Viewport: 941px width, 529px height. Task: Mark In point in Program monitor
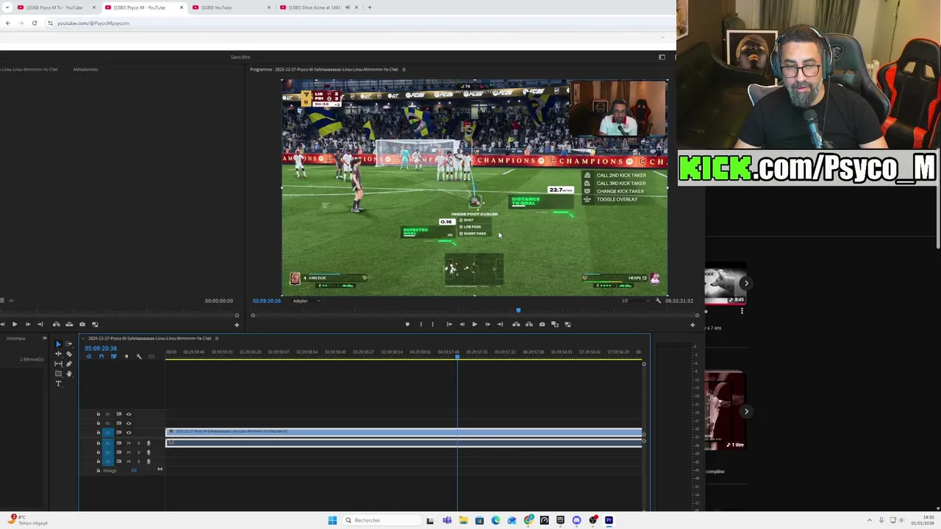click(x=421, y=324)
